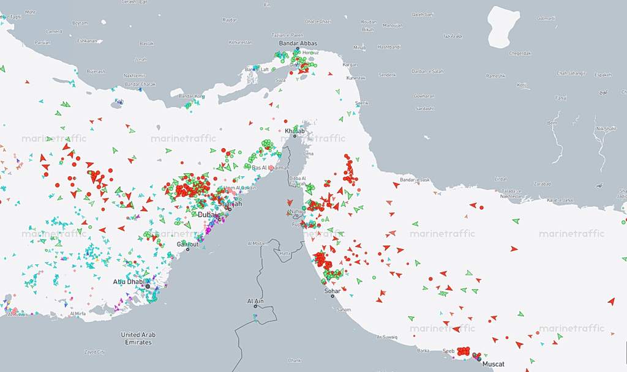
Task: Click the Ghantout location marker dot
Action: pyautogui.click(x=187, y=250)
